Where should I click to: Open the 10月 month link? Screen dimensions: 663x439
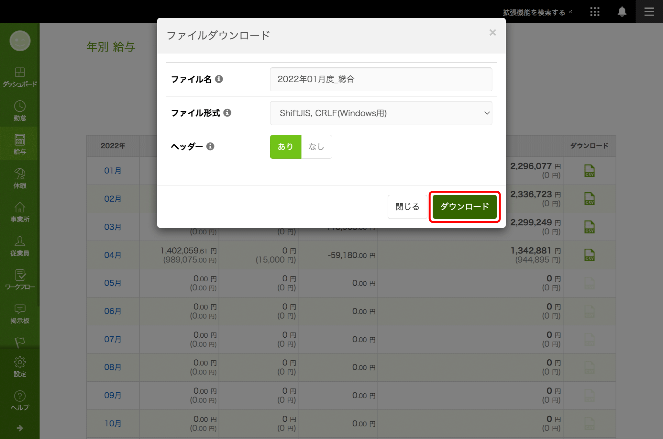pyautogui.click(x=113, y=423)
